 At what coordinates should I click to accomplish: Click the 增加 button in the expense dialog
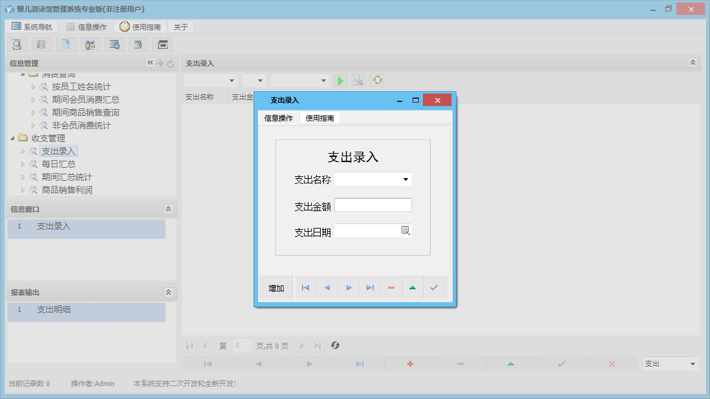pyautogui.click(x=275, y=287)
